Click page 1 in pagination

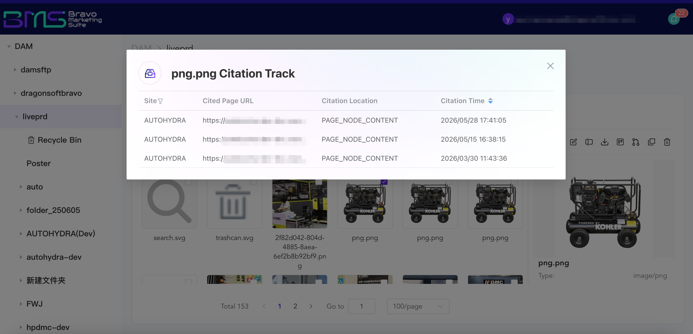279,306
